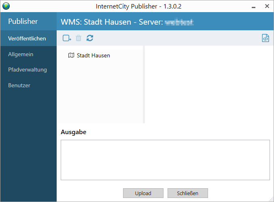Click the Upload button
Screen dimensions: 274x202
click(143, 193)
